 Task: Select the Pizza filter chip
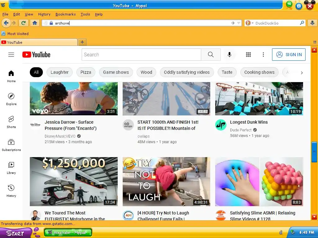(86, 72)
